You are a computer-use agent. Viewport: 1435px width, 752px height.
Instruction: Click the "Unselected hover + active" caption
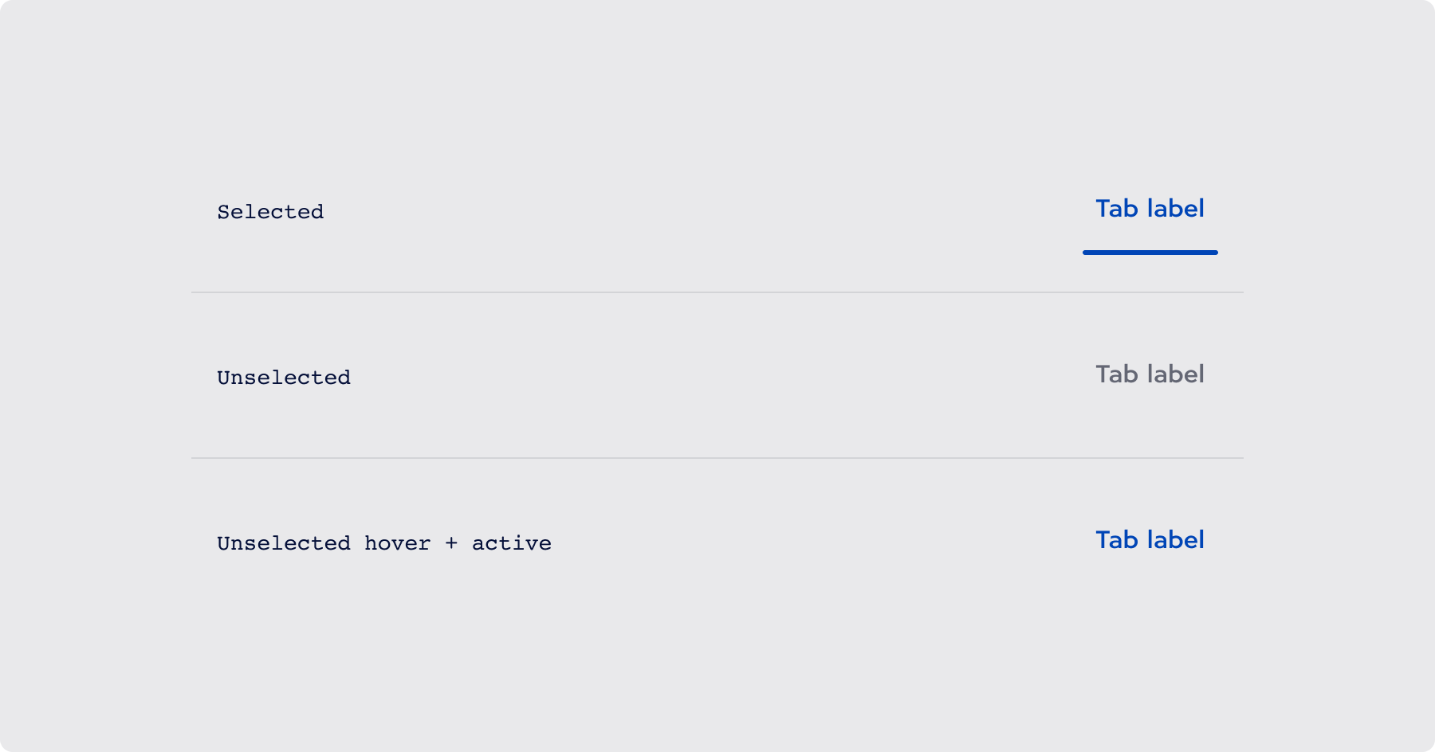click(x=384, y=543)
